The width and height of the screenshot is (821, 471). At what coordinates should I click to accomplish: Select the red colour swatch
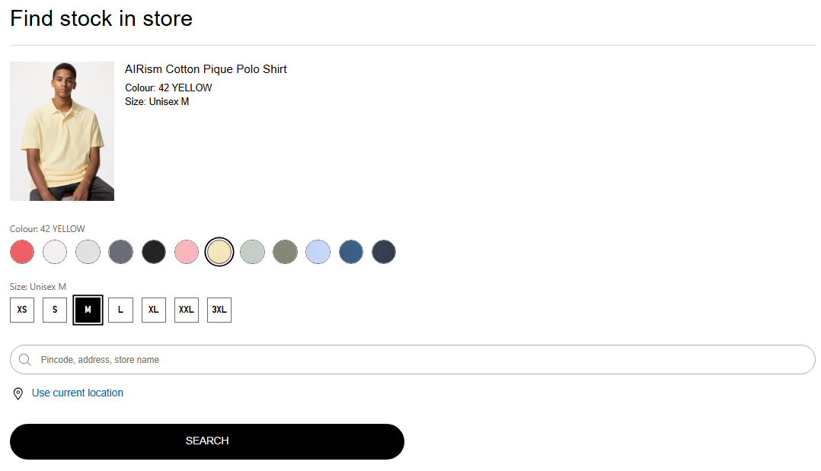[x=22, y=252]
